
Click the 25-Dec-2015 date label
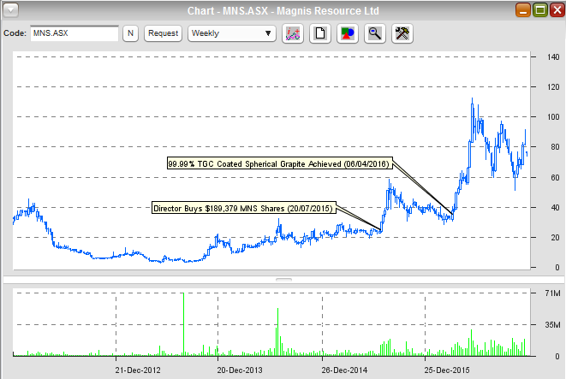pyautogui.click(x=447, y=370)
